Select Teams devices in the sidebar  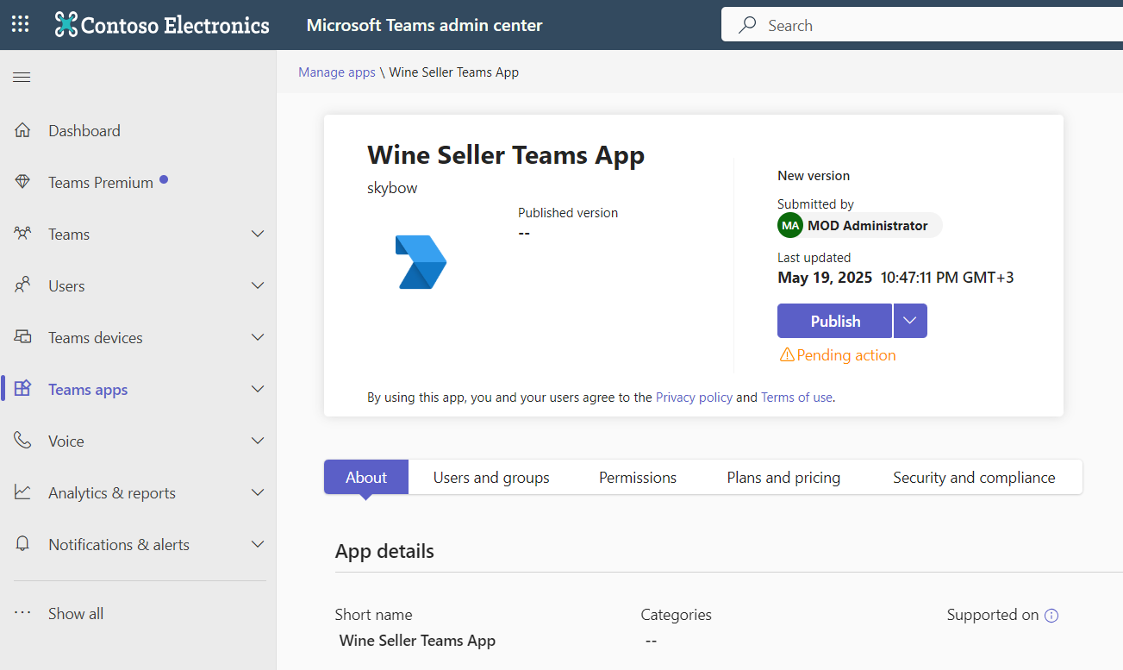tap(96, 338)
